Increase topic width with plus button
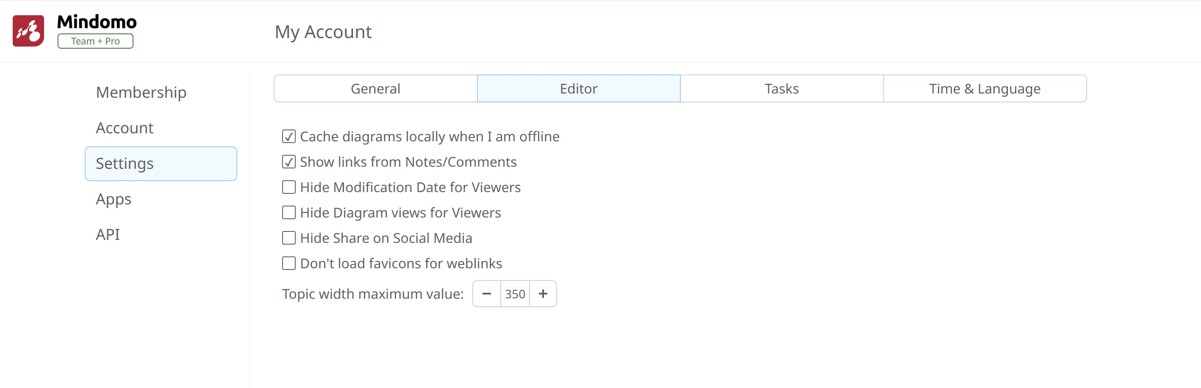This screenshot has height=388, width=1201. pyautogui.click(x=543, y=294)
